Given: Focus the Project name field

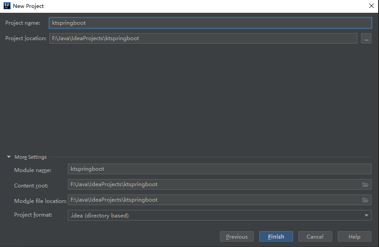Looking at the screenshot, I should 210,23.
